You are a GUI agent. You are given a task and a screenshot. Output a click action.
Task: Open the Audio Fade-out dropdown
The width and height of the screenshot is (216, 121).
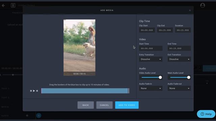[x=179, y=88]
